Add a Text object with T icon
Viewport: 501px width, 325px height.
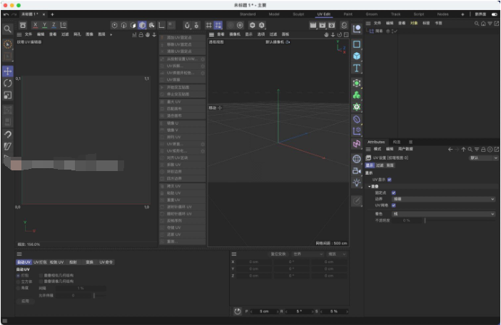coord(357,68)
